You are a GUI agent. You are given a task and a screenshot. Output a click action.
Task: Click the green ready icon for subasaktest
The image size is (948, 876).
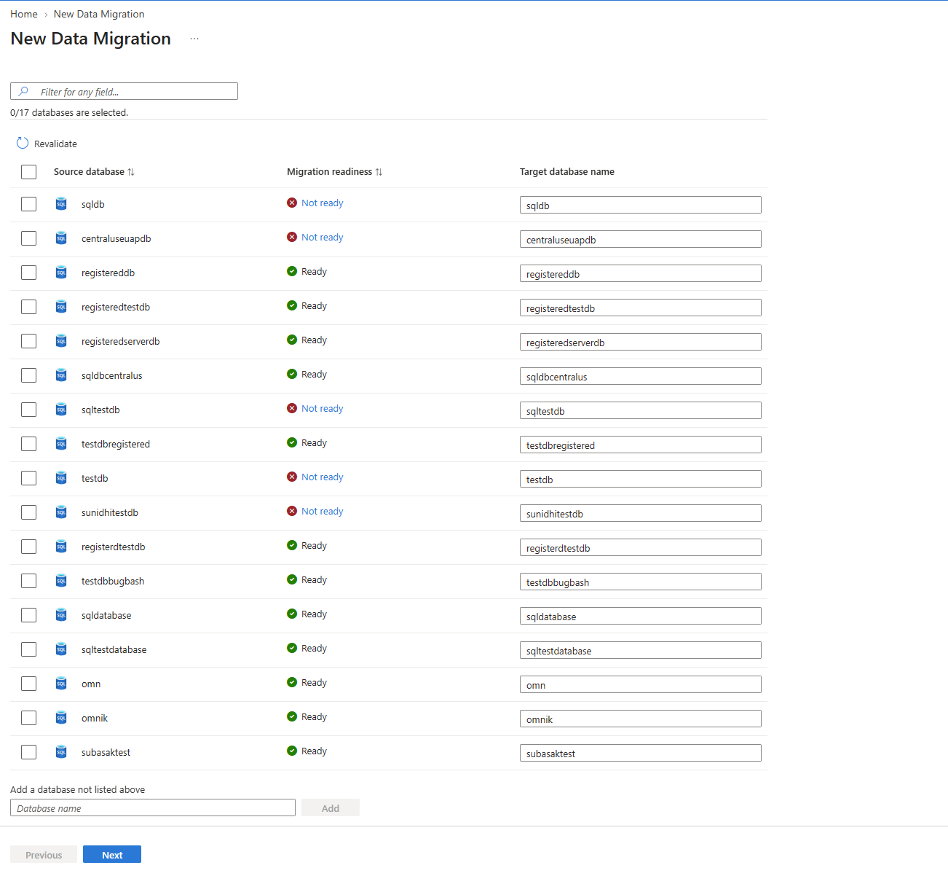pos(292,751)
